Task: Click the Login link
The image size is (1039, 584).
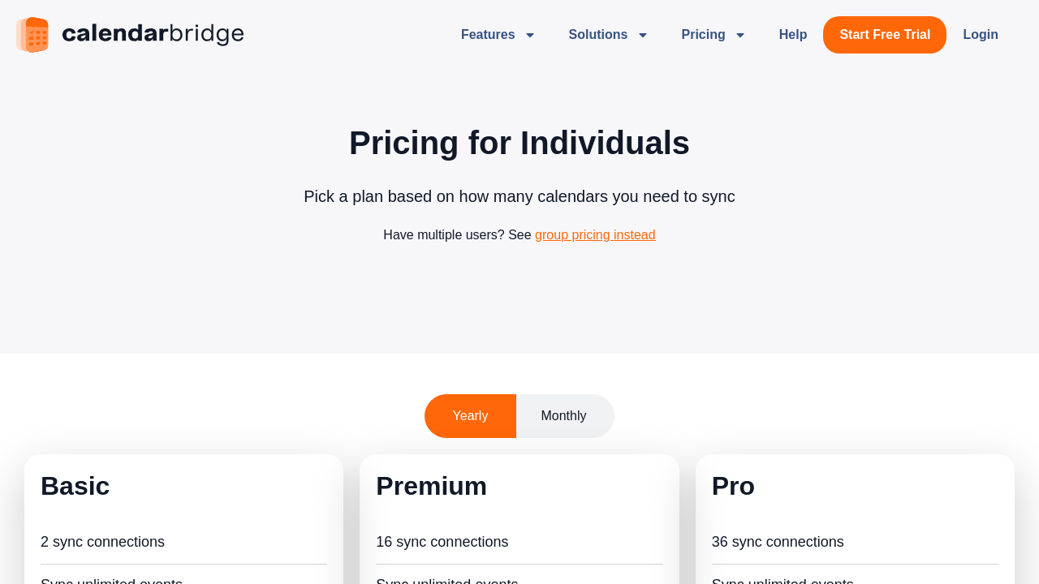Action: pos(980,35)
